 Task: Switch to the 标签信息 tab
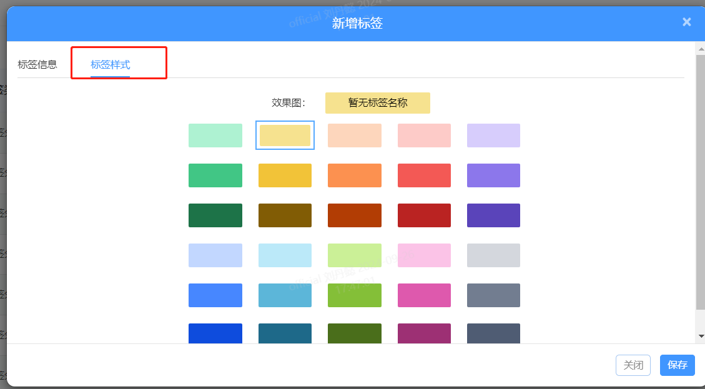pyautogui.click(x=37, y=64)
